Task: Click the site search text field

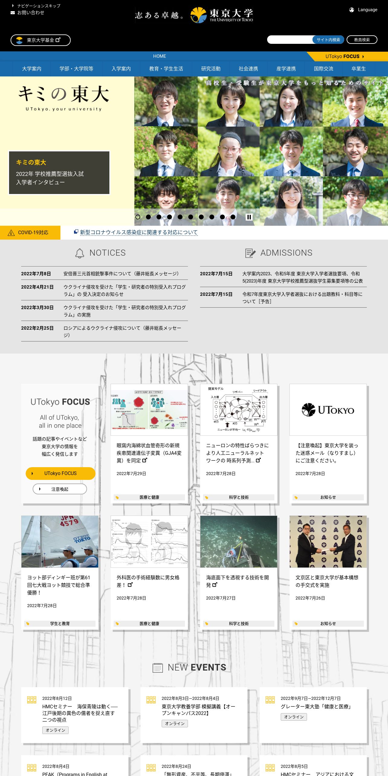Action: point(290,40)
